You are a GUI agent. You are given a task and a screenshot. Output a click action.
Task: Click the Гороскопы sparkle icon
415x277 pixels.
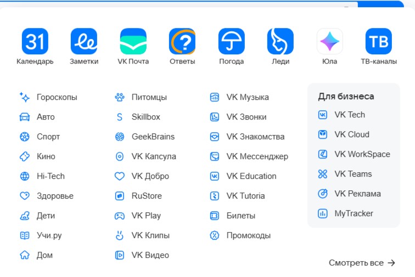tap(25, 97)
